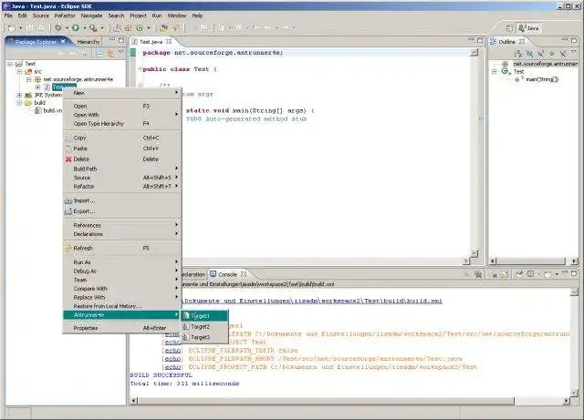Viewport: 584px width, 420px height.
Task: Click the Target1 ant icon
Action: pos(186,316)
